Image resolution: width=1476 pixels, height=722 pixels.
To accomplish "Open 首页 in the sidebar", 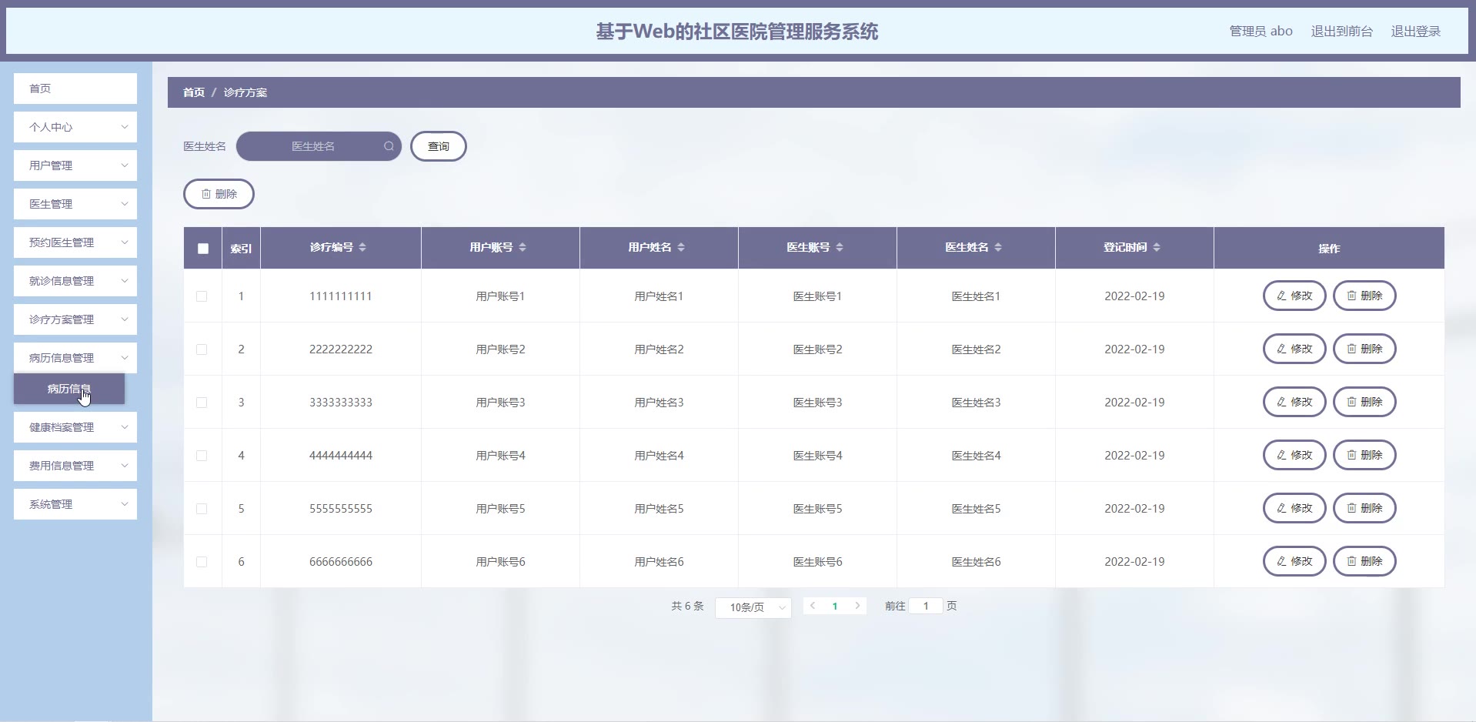I will [x=75, y=89].
